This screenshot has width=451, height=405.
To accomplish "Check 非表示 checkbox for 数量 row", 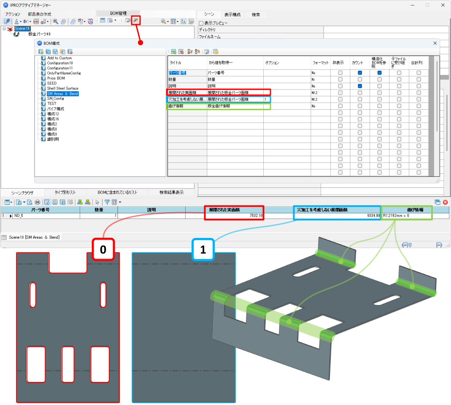I will (340, 79).
